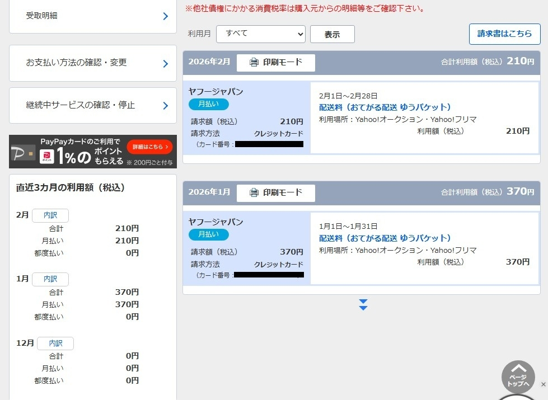This screenshot has width=548, height=400.
Task: Expand more months with blue double arrow
Action: (x=363, y=305)
